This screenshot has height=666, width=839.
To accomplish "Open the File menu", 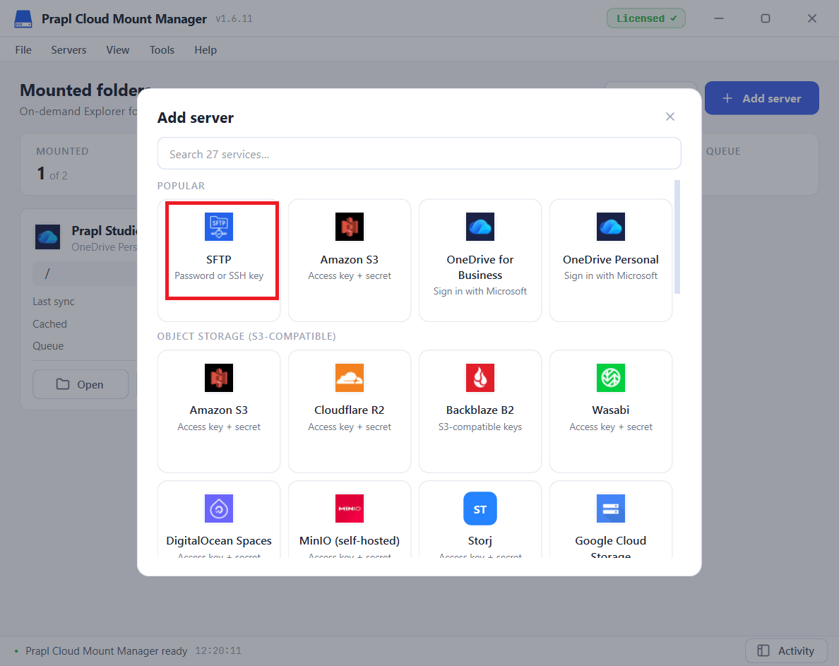I will coord(23,49).
